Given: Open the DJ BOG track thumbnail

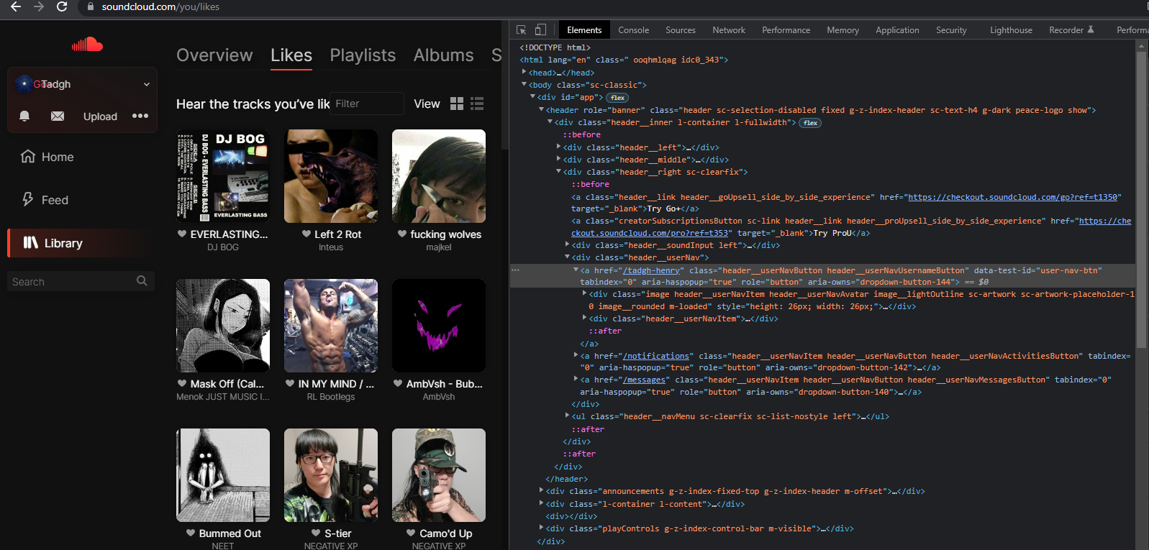Looking at the screenshot, I should 223,176.
